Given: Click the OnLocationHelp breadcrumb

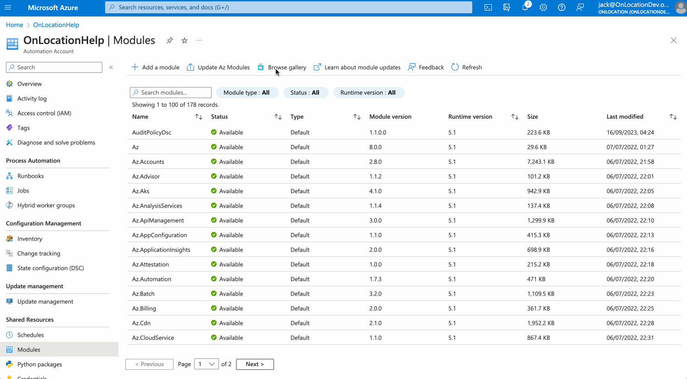Looking at the screenshot, I should [56, 25].
